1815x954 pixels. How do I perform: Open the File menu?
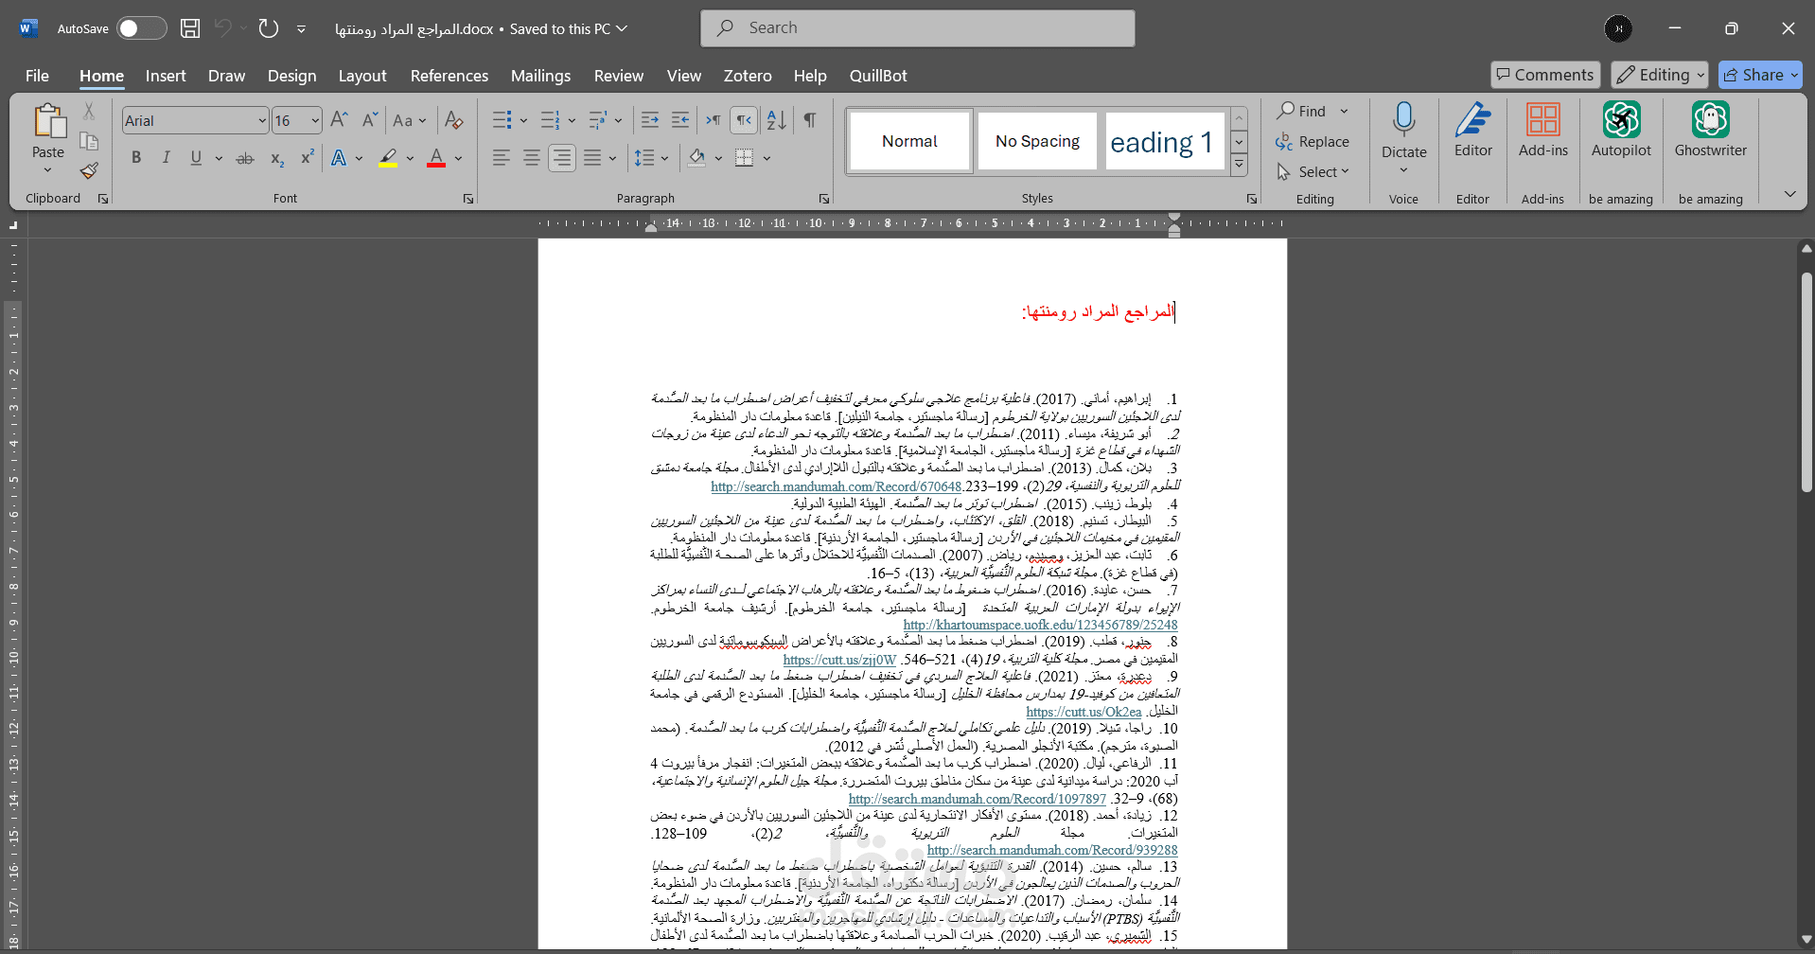[x=37, y=76]
